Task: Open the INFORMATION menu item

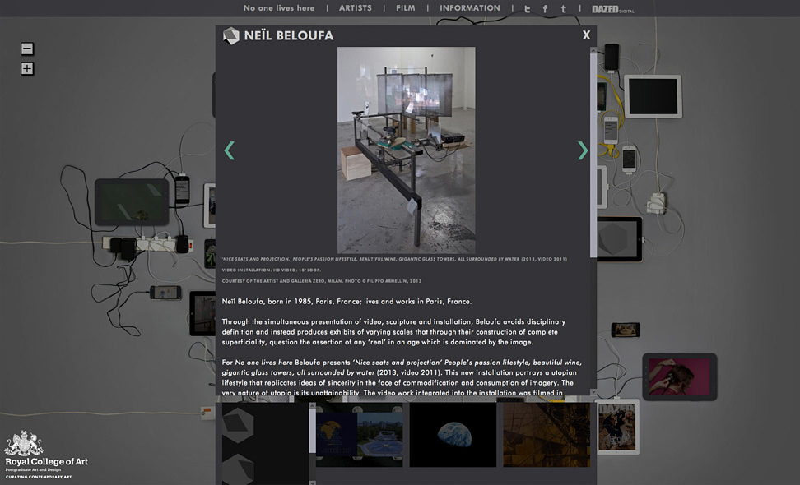Action: tap(470, 8)
